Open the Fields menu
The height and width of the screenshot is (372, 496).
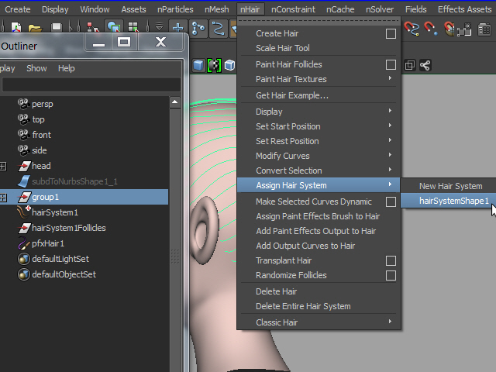pyautogui.click(x=416, y=9)
